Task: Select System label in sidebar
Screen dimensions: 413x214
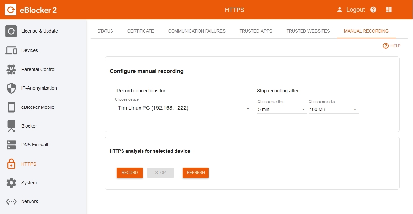Action: [x=29, y=183]
